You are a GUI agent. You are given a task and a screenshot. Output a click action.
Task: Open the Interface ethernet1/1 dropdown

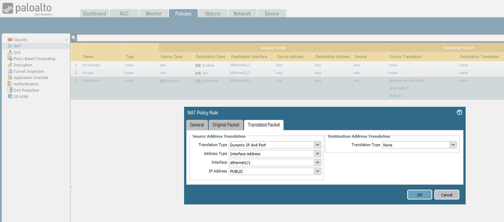click(x=317, y=163)
